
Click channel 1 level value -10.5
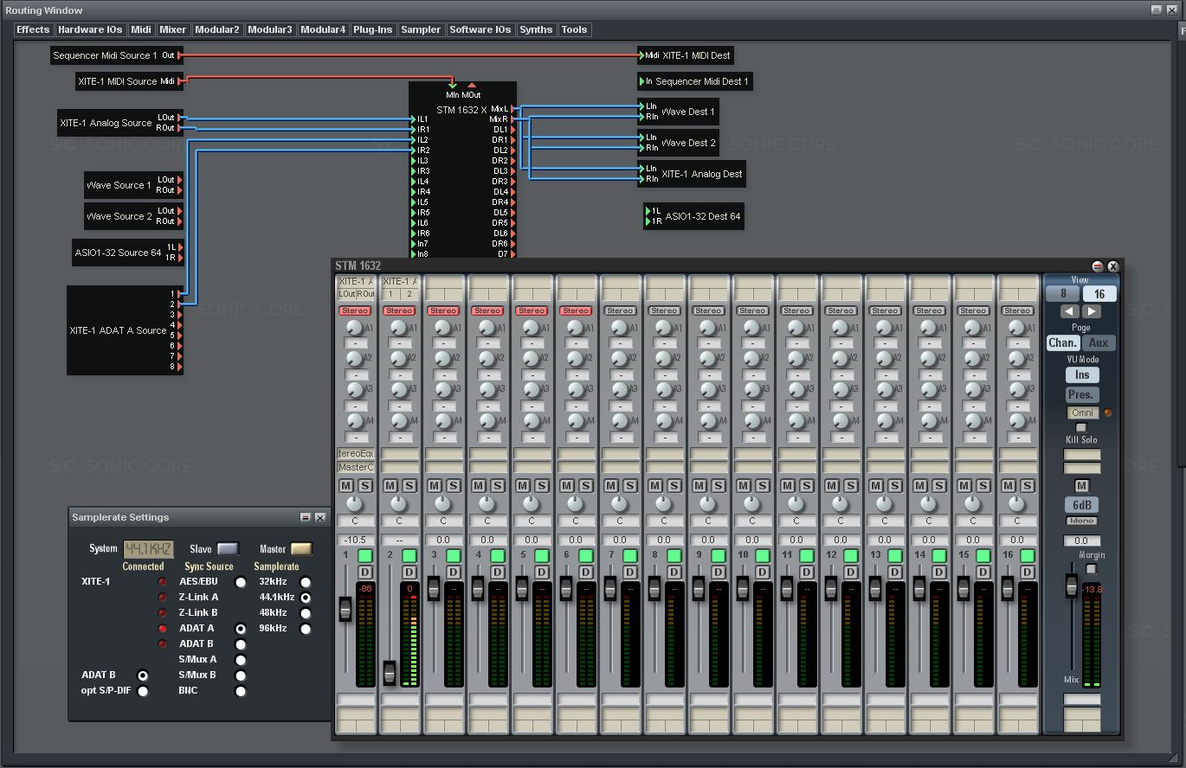coord(355,540)
